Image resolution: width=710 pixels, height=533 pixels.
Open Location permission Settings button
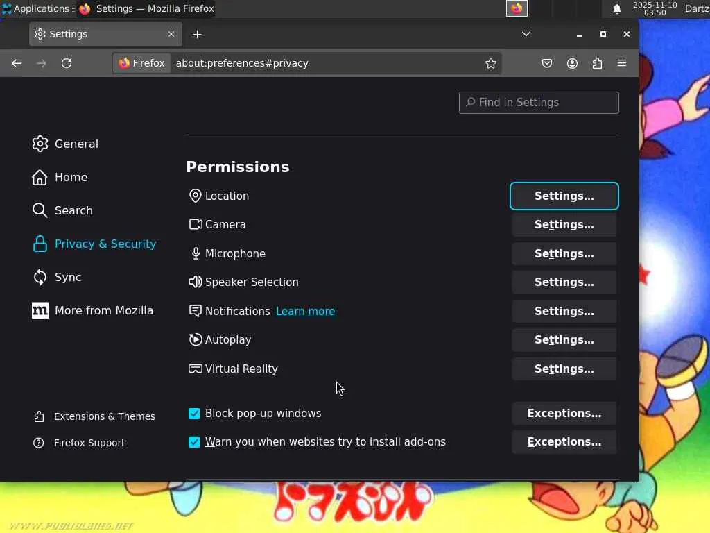564,196
